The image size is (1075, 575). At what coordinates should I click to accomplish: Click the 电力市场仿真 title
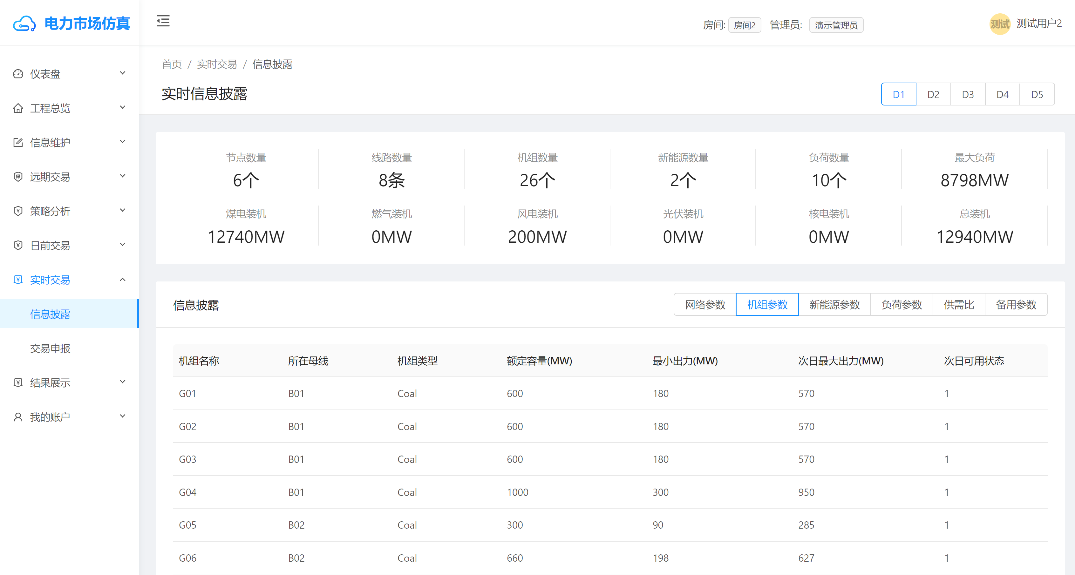tap(87, 24)
